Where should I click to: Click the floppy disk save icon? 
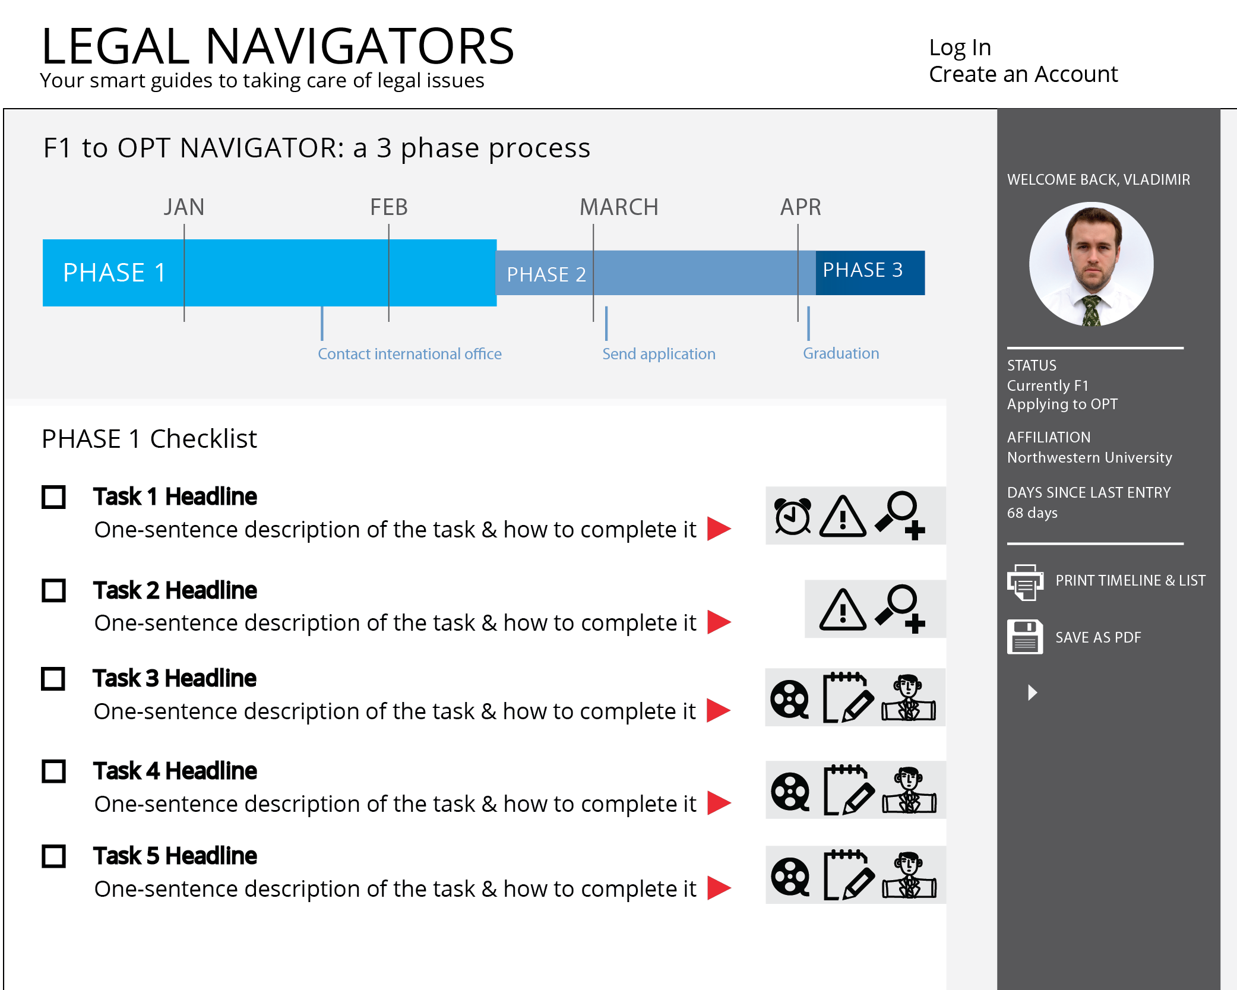tap(1025, 637)
